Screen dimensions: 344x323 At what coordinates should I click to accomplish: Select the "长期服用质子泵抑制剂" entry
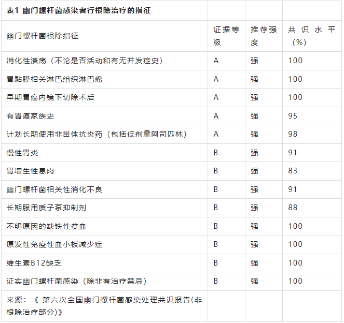click(x=46, y=208)
